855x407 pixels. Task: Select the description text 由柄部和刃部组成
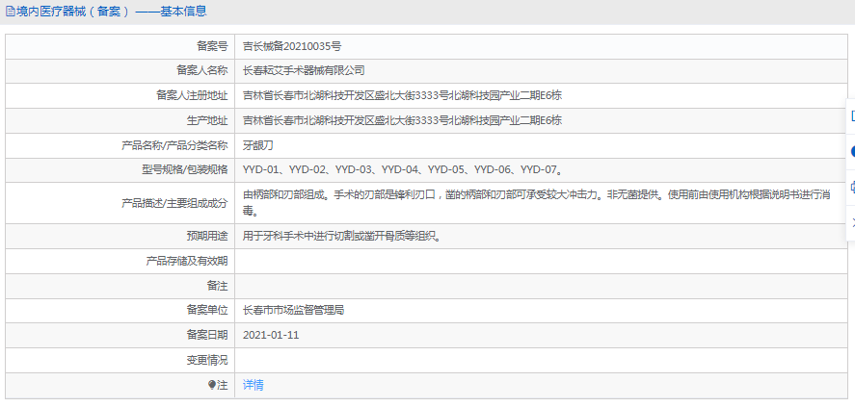pyautogui.click(x=537, y=202)
